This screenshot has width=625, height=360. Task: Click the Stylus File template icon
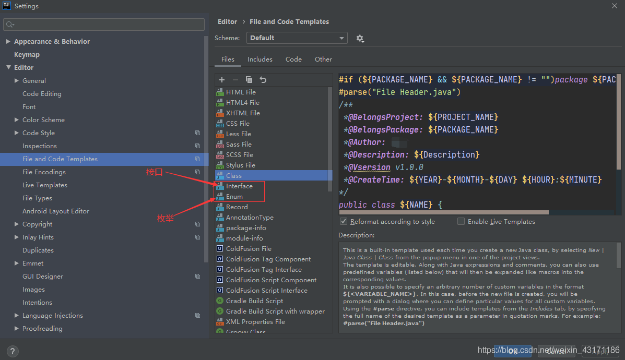click(220, 165)
